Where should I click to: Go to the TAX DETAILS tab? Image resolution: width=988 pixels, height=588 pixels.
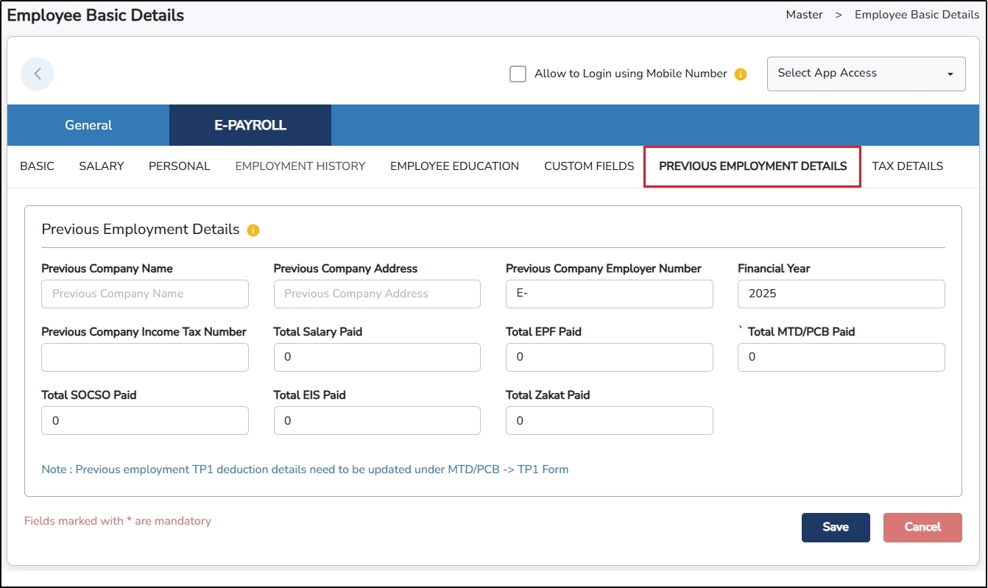pos(907,166)
